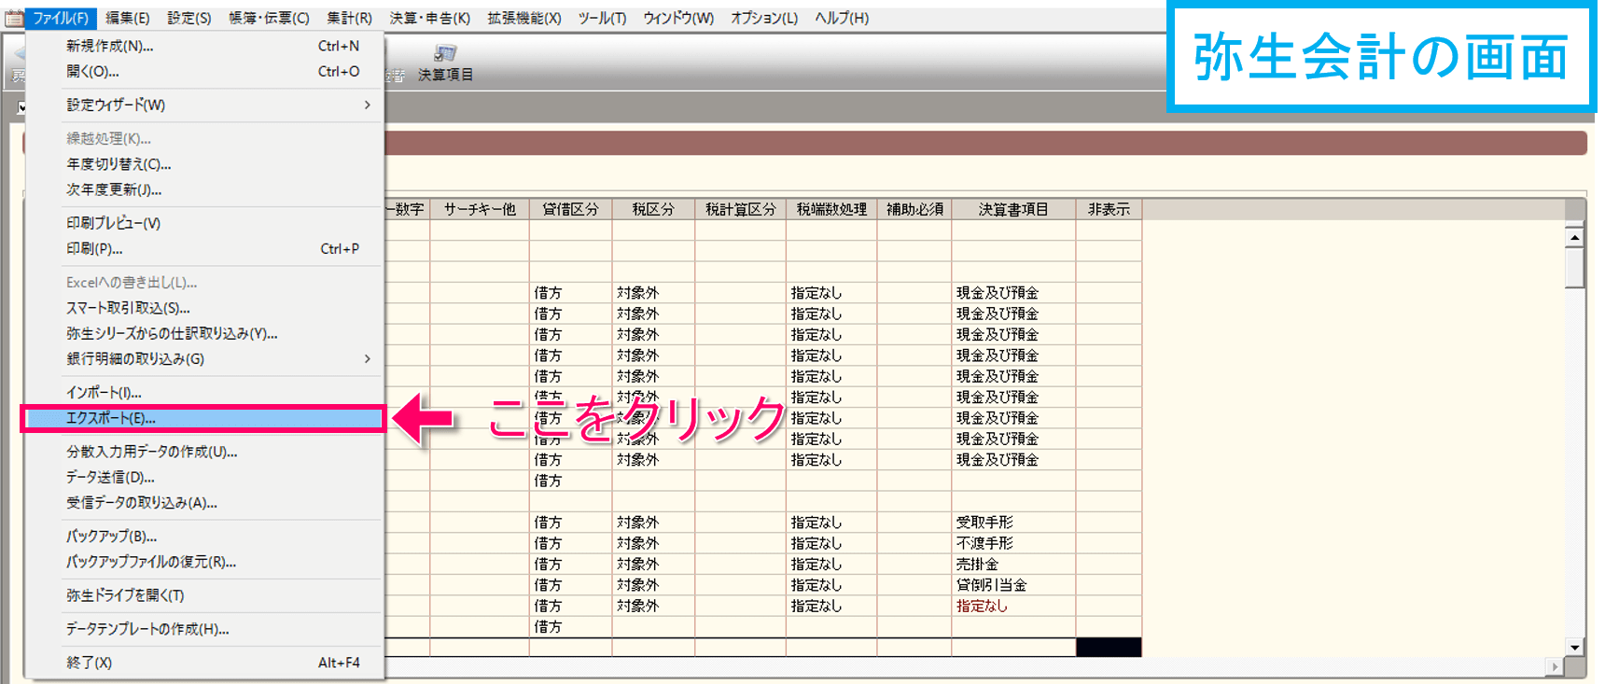The image size is (1605, 684).
Task: Click the vertical scrollbar up arrow
Action: (x=1575, y=237)
